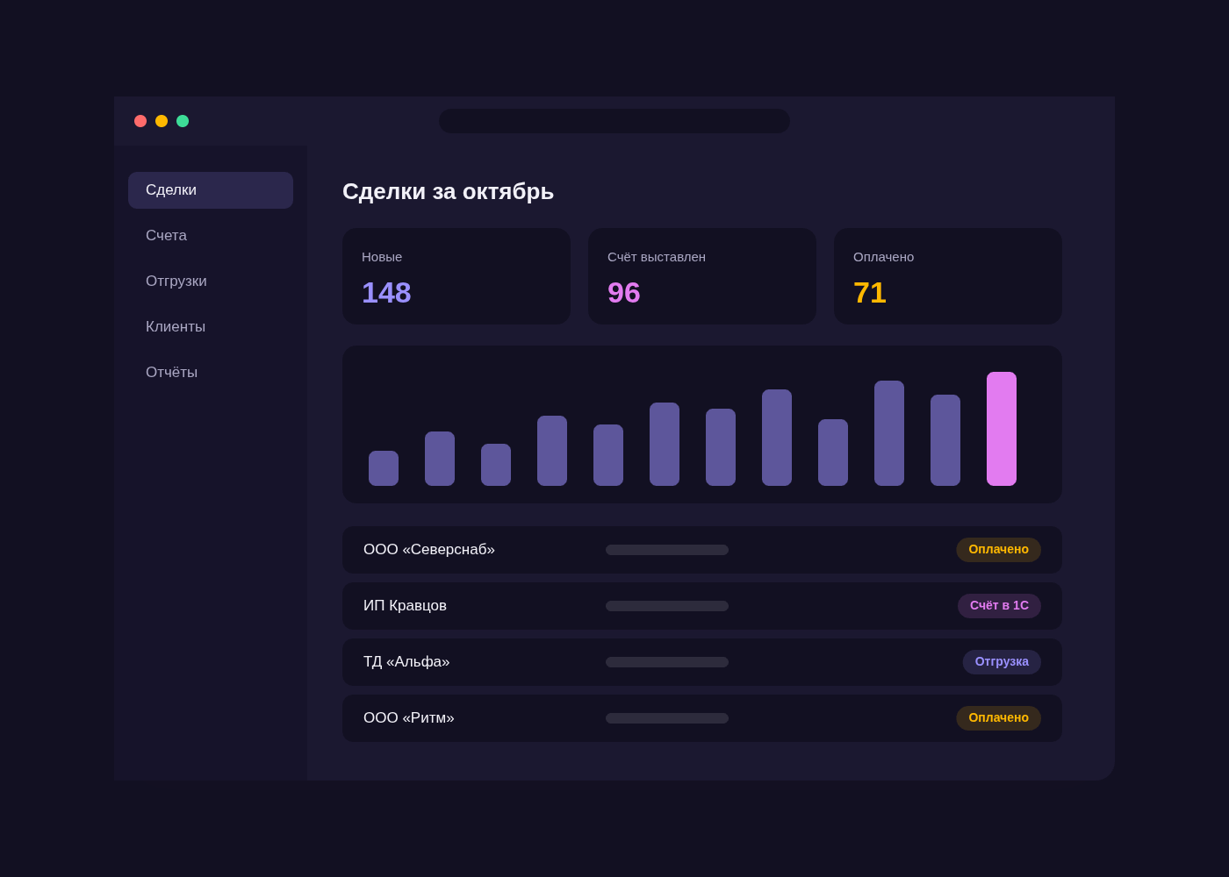Open the ТД «Альфа» deal row

[x=702, y=662]
